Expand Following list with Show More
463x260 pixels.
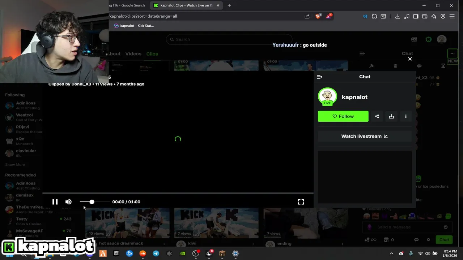tap(15, 165)
